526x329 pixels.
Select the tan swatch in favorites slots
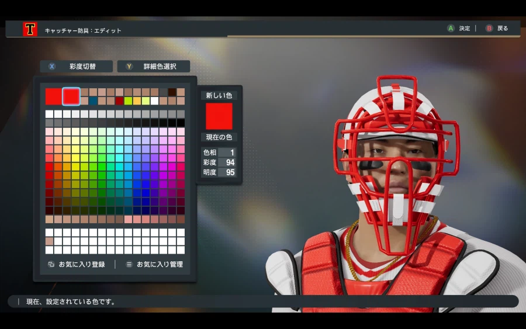click(x=50, y=241)
